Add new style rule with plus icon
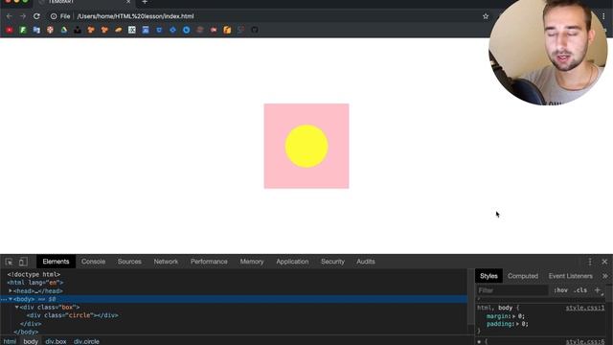Viewport: 613px width, 345px height. click(x=598, y=290)
